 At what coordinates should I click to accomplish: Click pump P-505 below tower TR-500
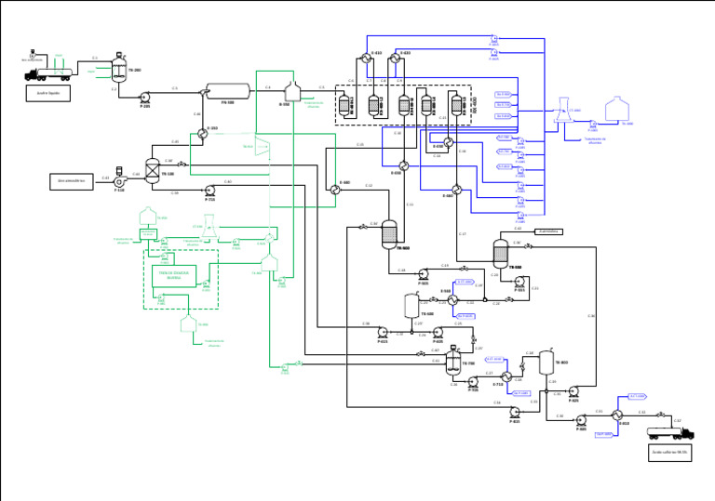[424, 274]
